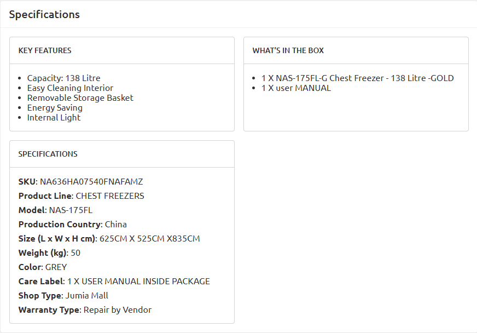Viewport: 477px width, 333px height.
Task: Click the SKU value NA636HA07540FNAFAMZ
Action: (x=91, y=182)
